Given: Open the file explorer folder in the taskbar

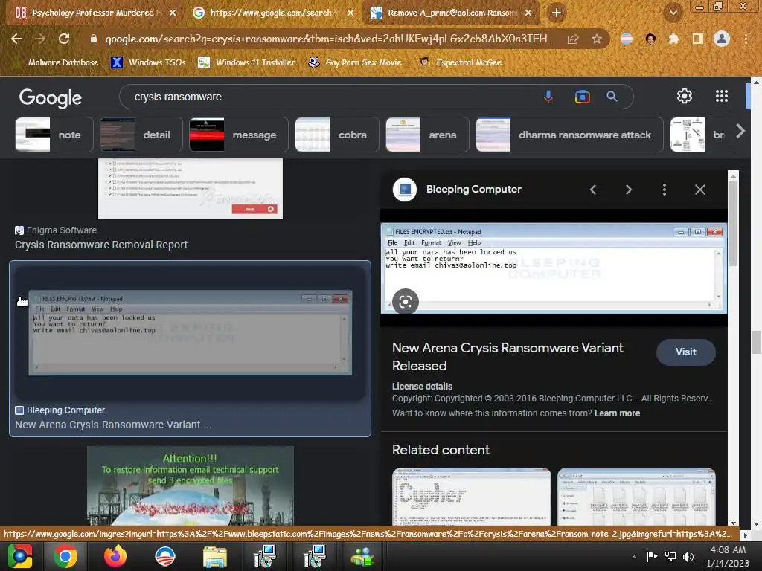Looking at the screenshot, I should [x=215, y=557].
